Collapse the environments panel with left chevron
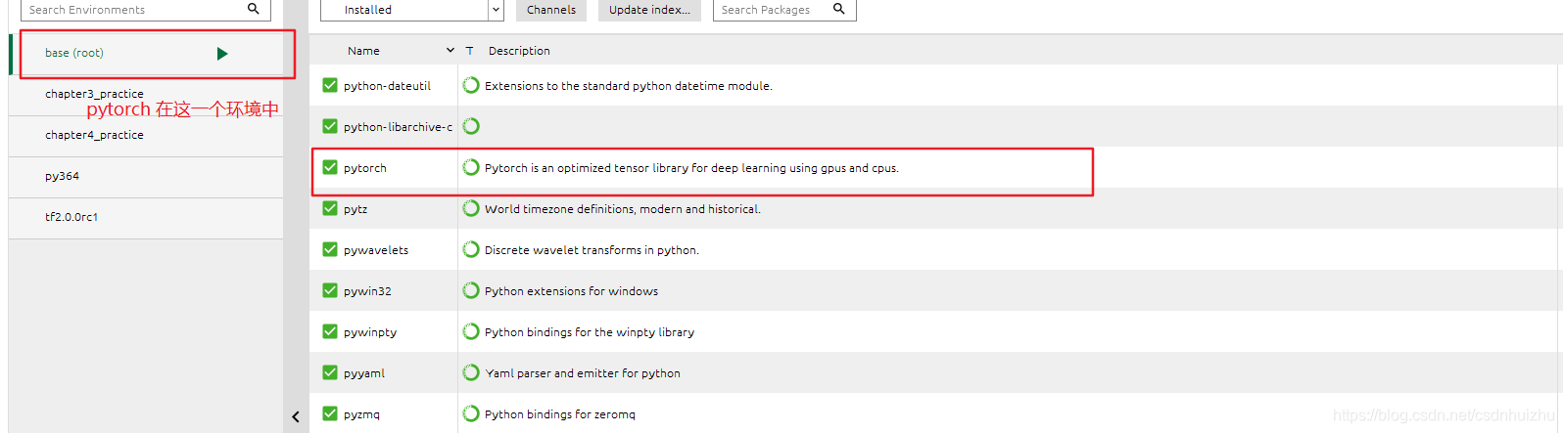Viewport: 1563px width, 433px height. 296,416
